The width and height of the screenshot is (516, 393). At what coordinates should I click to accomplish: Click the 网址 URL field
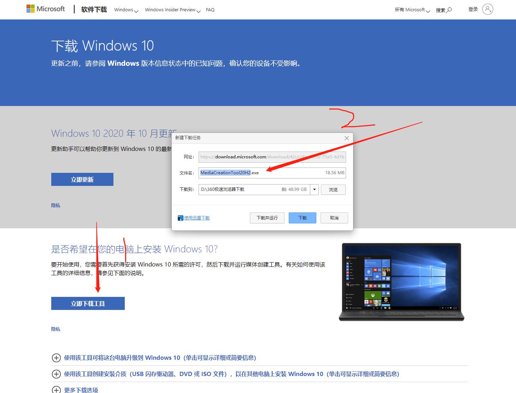point(272,157)
